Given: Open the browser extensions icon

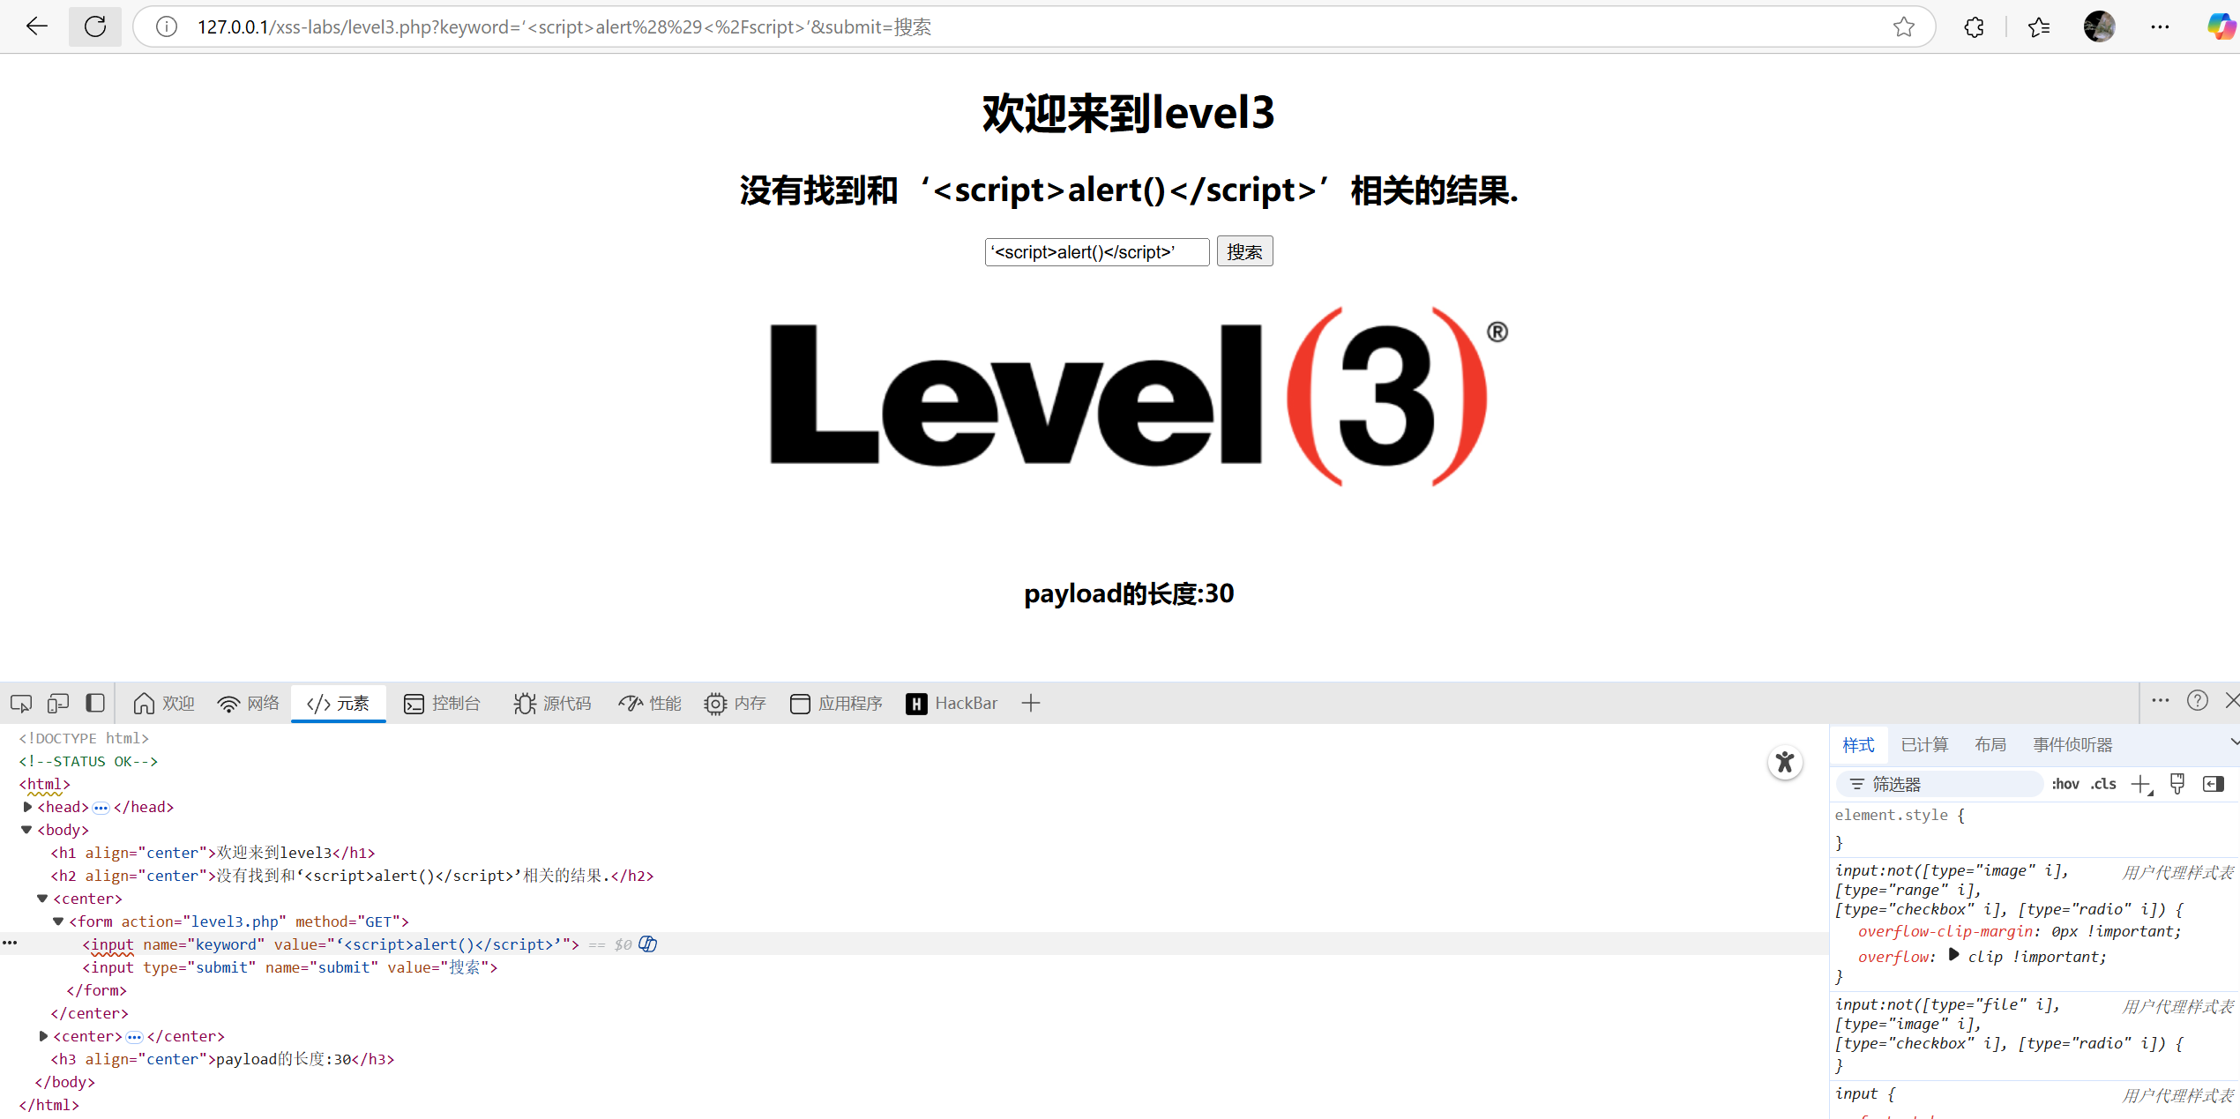Looking at the screenshot, I should (1973, 26).
